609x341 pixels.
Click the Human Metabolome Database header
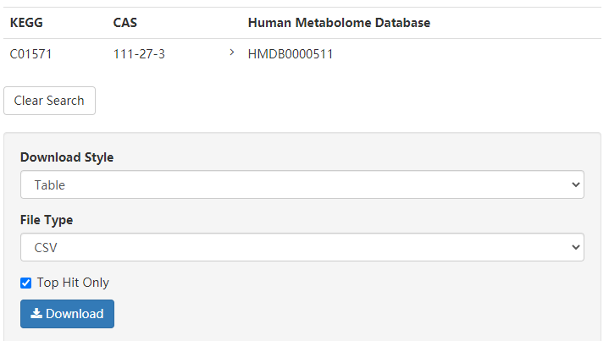(x=339, y=23)
